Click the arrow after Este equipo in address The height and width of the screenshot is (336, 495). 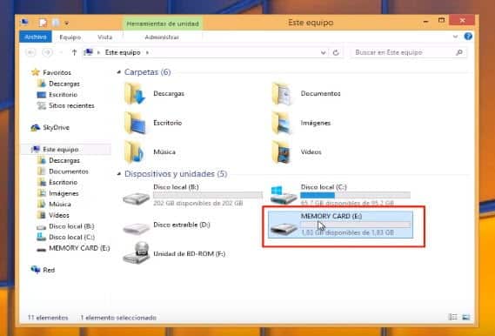(147, 53)
